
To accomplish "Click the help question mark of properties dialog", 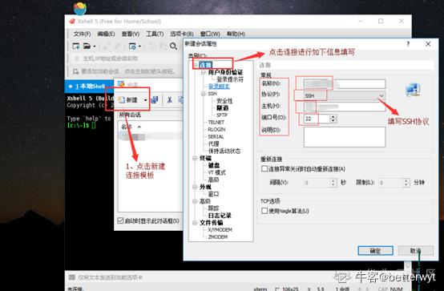I will tap(408, 44).
